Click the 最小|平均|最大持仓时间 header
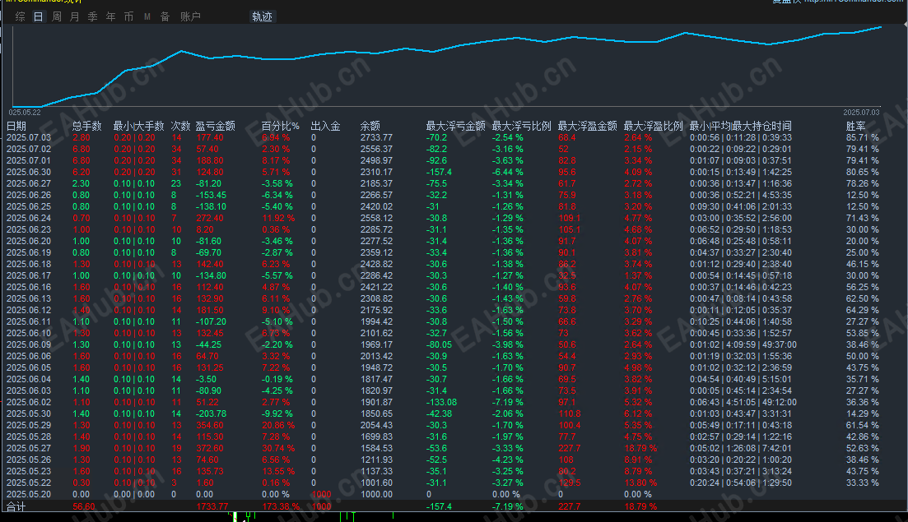 pos(741,126)
